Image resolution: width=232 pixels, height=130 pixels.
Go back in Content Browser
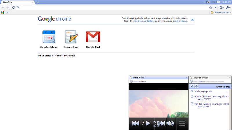[192, 86]
